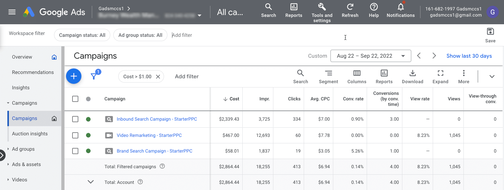Open the account selector dropdown arrow
504x190 pixels.
click(x=200, y=15)
